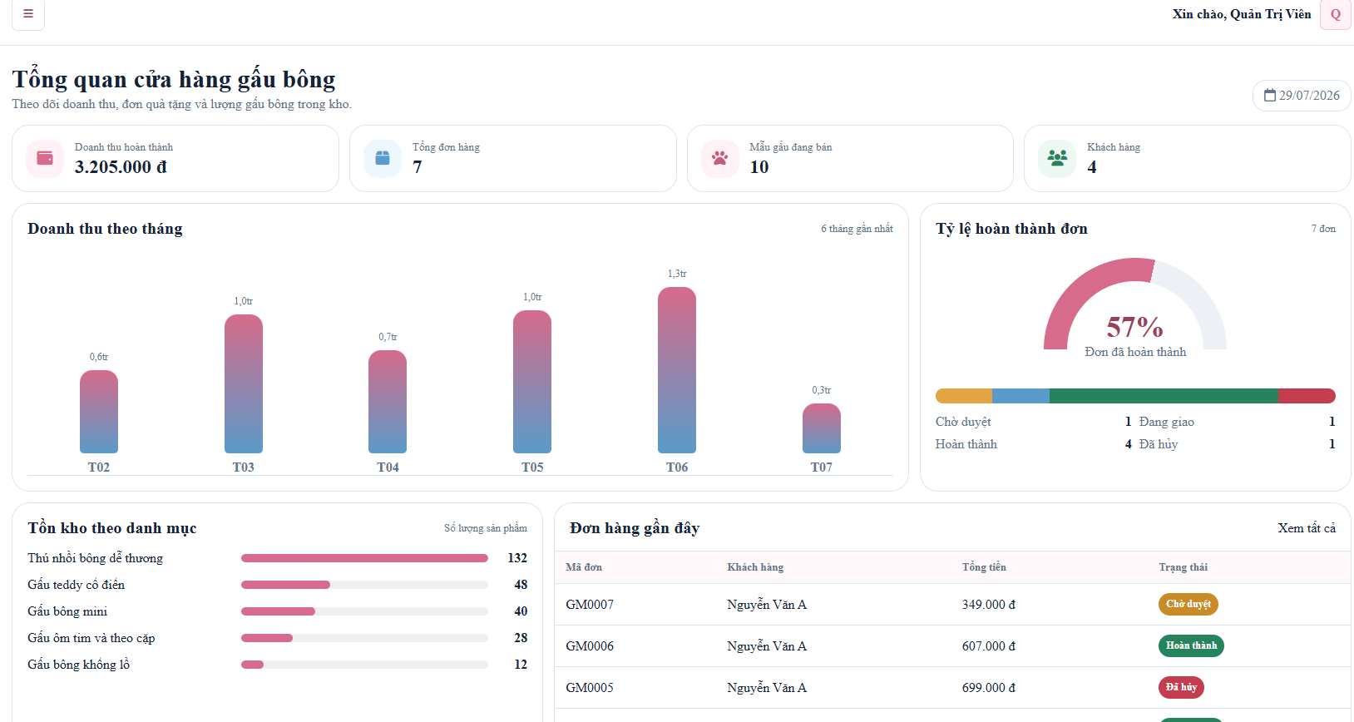1354x722 pixels.
Task: Click the Xin chào, Quản Trị Viên greeting
Action: pos(1242,14)
